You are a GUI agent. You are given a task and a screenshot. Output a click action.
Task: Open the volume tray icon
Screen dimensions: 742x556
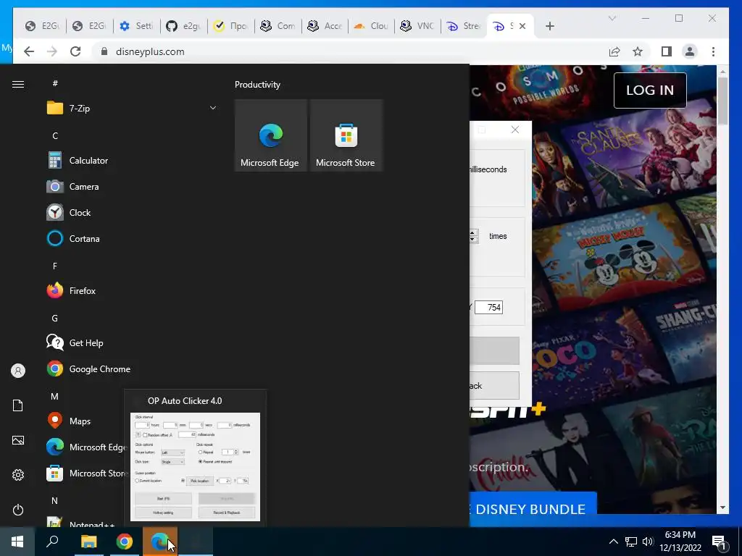tap(648, 542)
